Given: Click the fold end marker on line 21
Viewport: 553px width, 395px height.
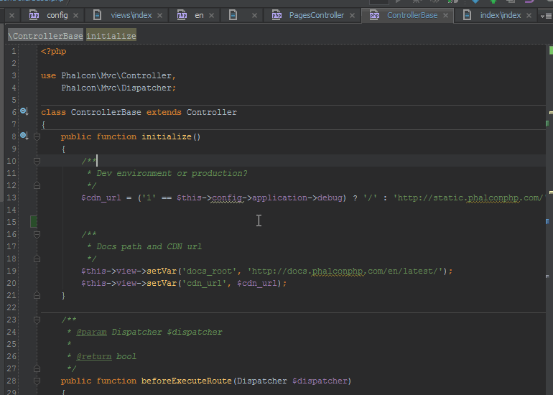Looking at the screenshot, I should click(x=37, y=296).
